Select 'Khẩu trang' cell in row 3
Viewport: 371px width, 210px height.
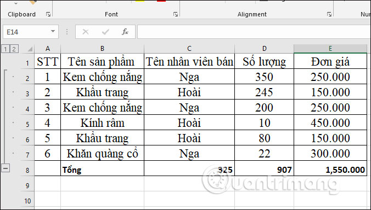click(102, 92)
